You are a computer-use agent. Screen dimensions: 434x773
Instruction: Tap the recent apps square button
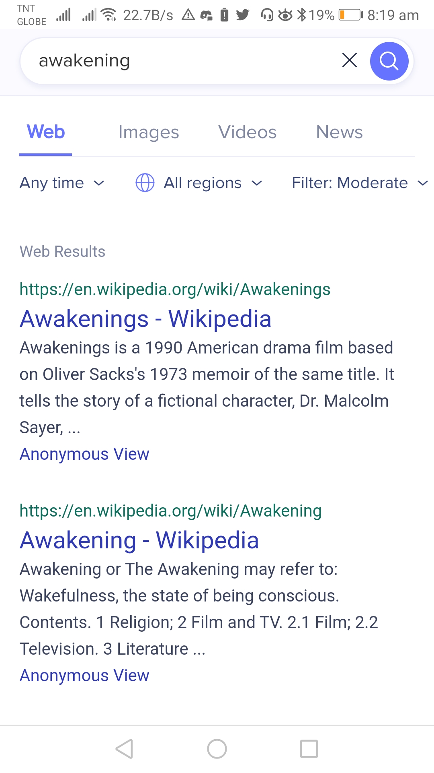309,749
